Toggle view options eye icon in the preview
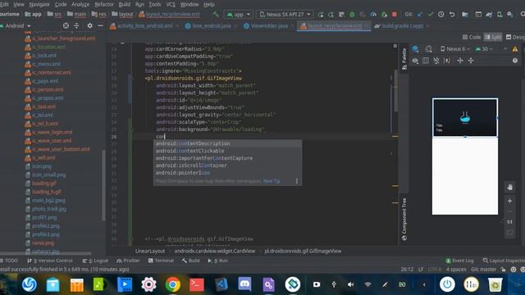 pos(415,61)
